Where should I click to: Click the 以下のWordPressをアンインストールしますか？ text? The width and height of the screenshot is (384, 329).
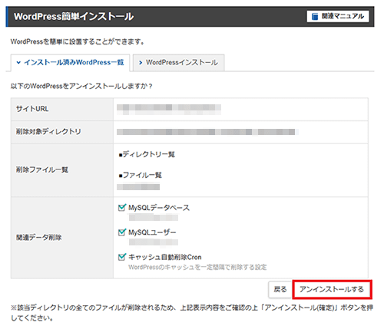click(81, 87)
